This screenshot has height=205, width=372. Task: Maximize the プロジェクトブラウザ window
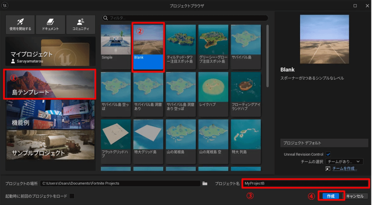(355, 6)
